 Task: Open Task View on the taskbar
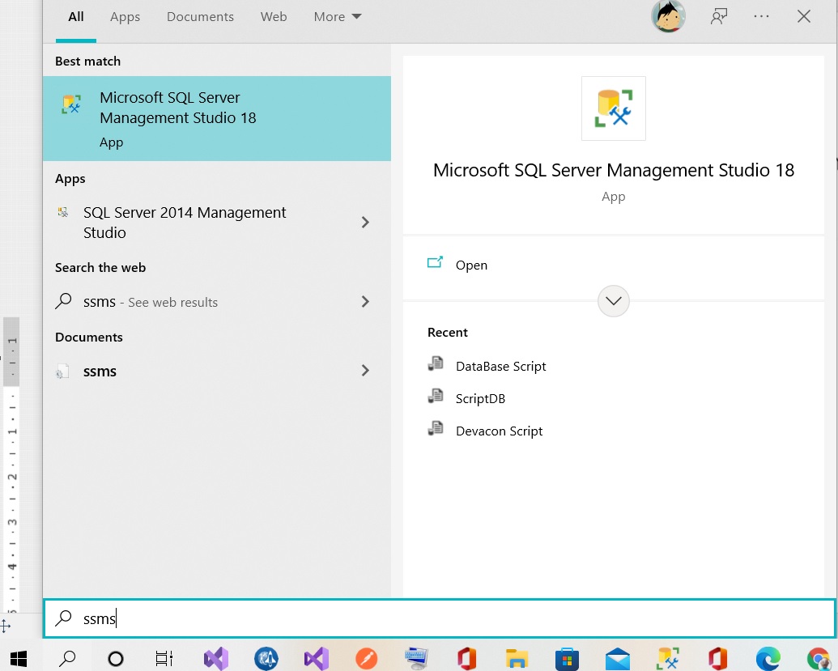(x=164, y=659)
